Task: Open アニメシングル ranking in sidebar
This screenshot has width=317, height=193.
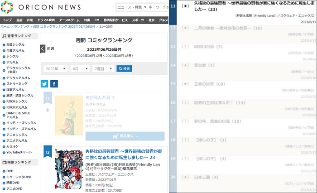Action: pyautogui.click(x=17, y=135)
